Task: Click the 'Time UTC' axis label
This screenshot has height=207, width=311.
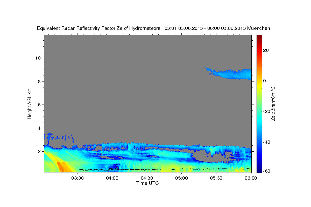Action: click(x=147, y=183)
